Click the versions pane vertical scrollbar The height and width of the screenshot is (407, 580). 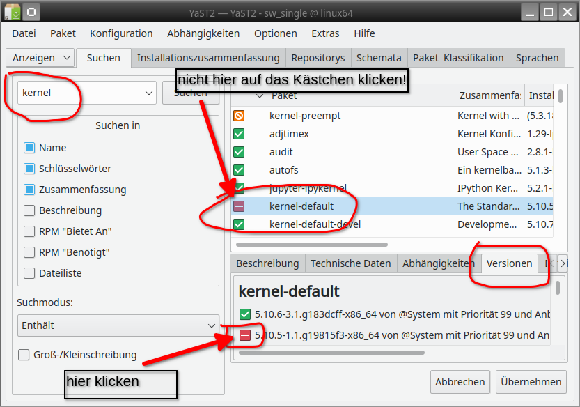coord(558,288)
